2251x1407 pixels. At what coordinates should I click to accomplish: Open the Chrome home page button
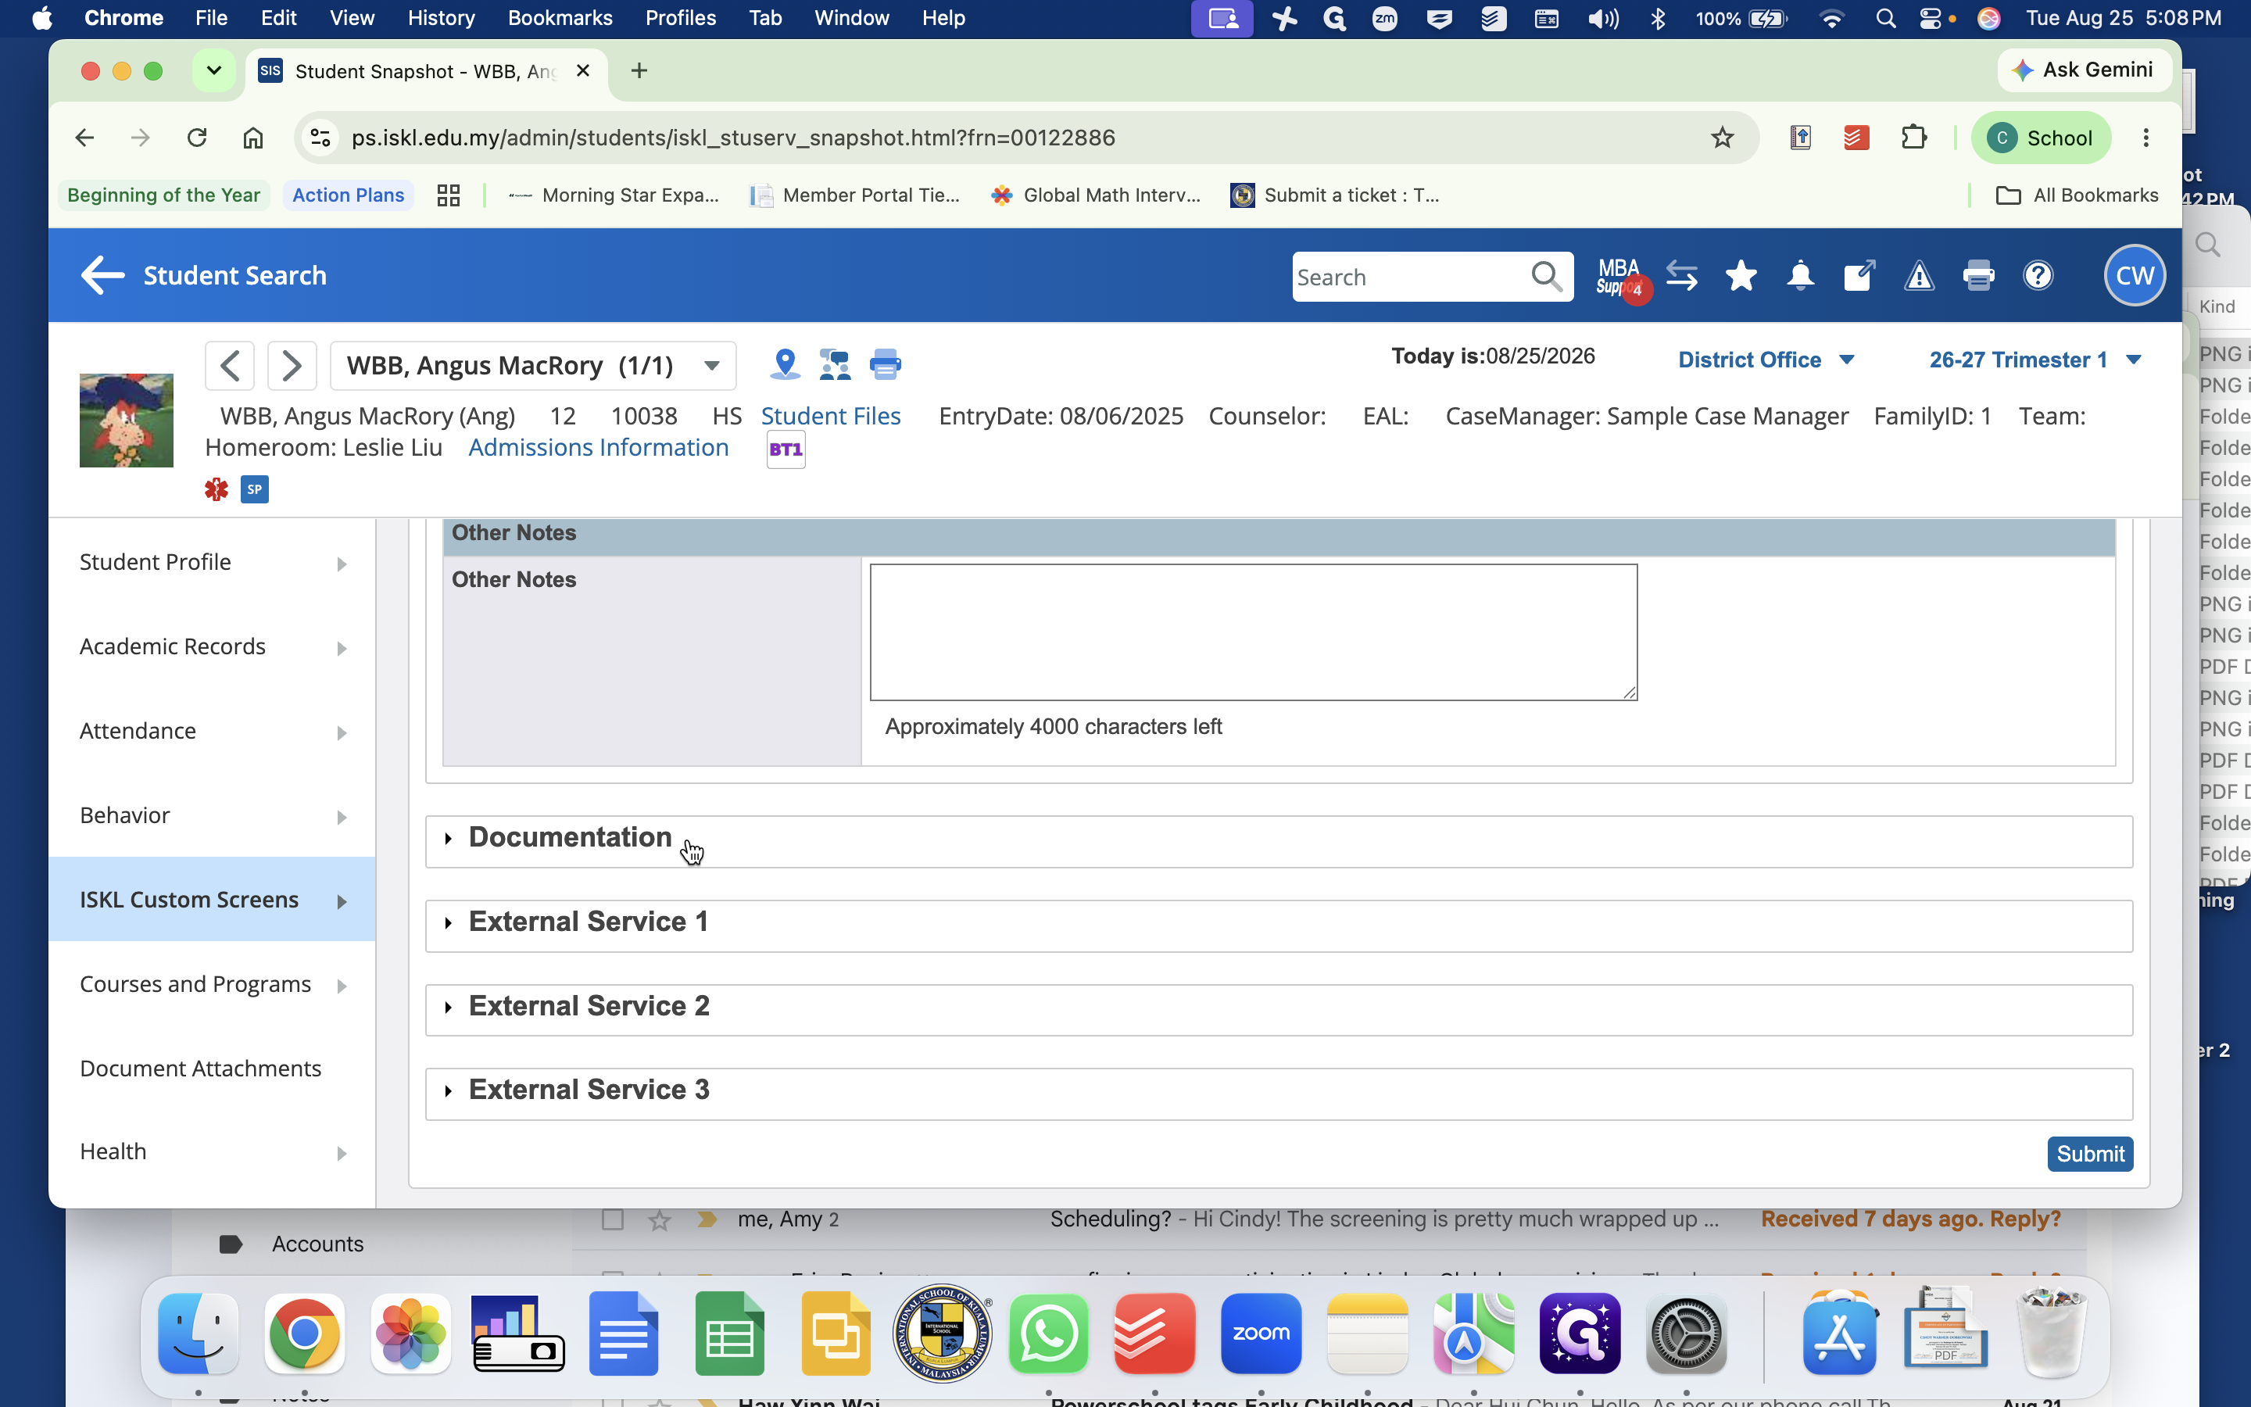pyautogui.click(x=253, y=138)
